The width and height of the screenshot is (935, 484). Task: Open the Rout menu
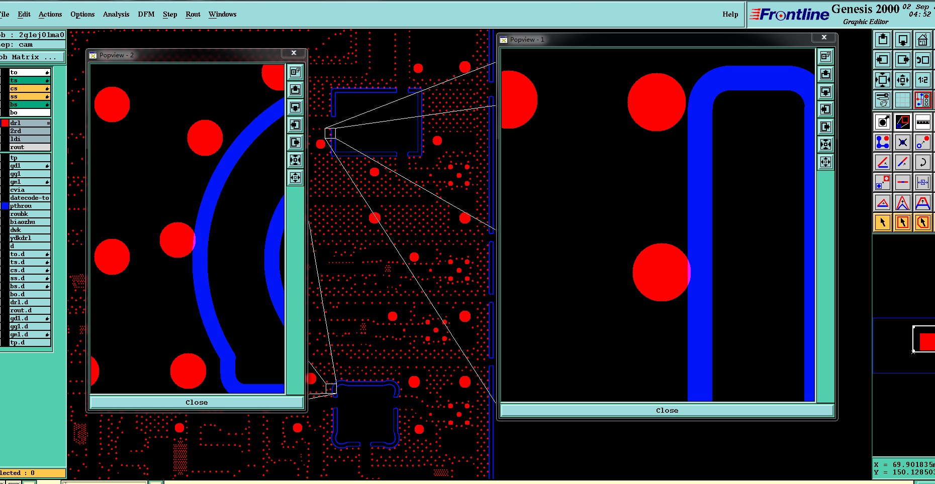coord(193,14)
